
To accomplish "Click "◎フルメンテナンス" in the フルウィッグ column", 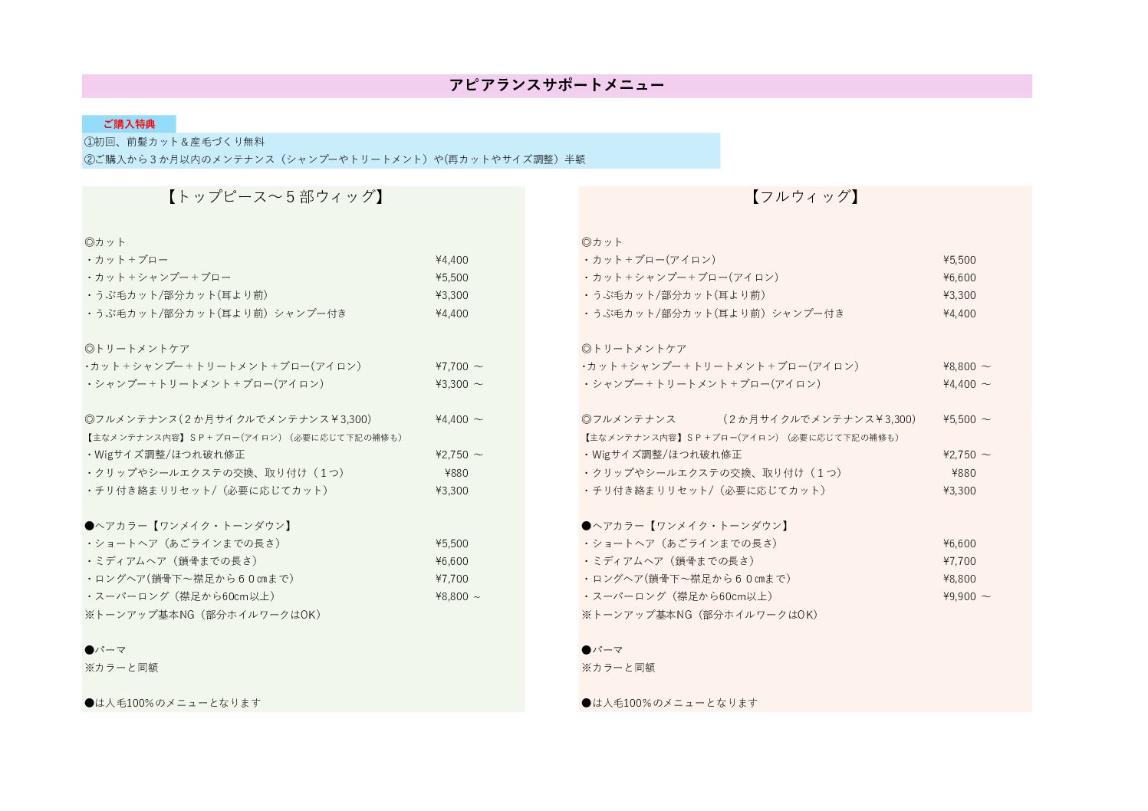I will pyautogui.click(x=629, y=419).
